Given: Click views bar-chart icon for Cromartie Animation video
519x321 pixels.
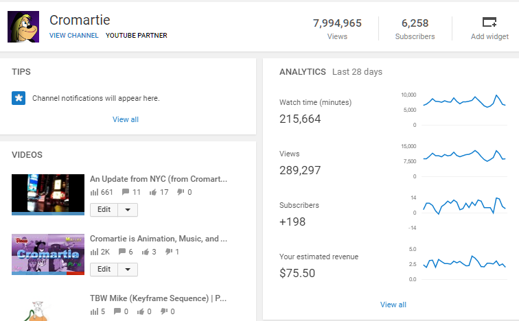Looking at the screenshot, I should 94,252.
